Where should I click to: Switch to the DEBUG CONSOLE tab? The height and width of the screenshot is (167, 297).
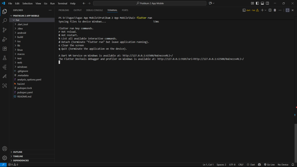(x=94, y=10)
